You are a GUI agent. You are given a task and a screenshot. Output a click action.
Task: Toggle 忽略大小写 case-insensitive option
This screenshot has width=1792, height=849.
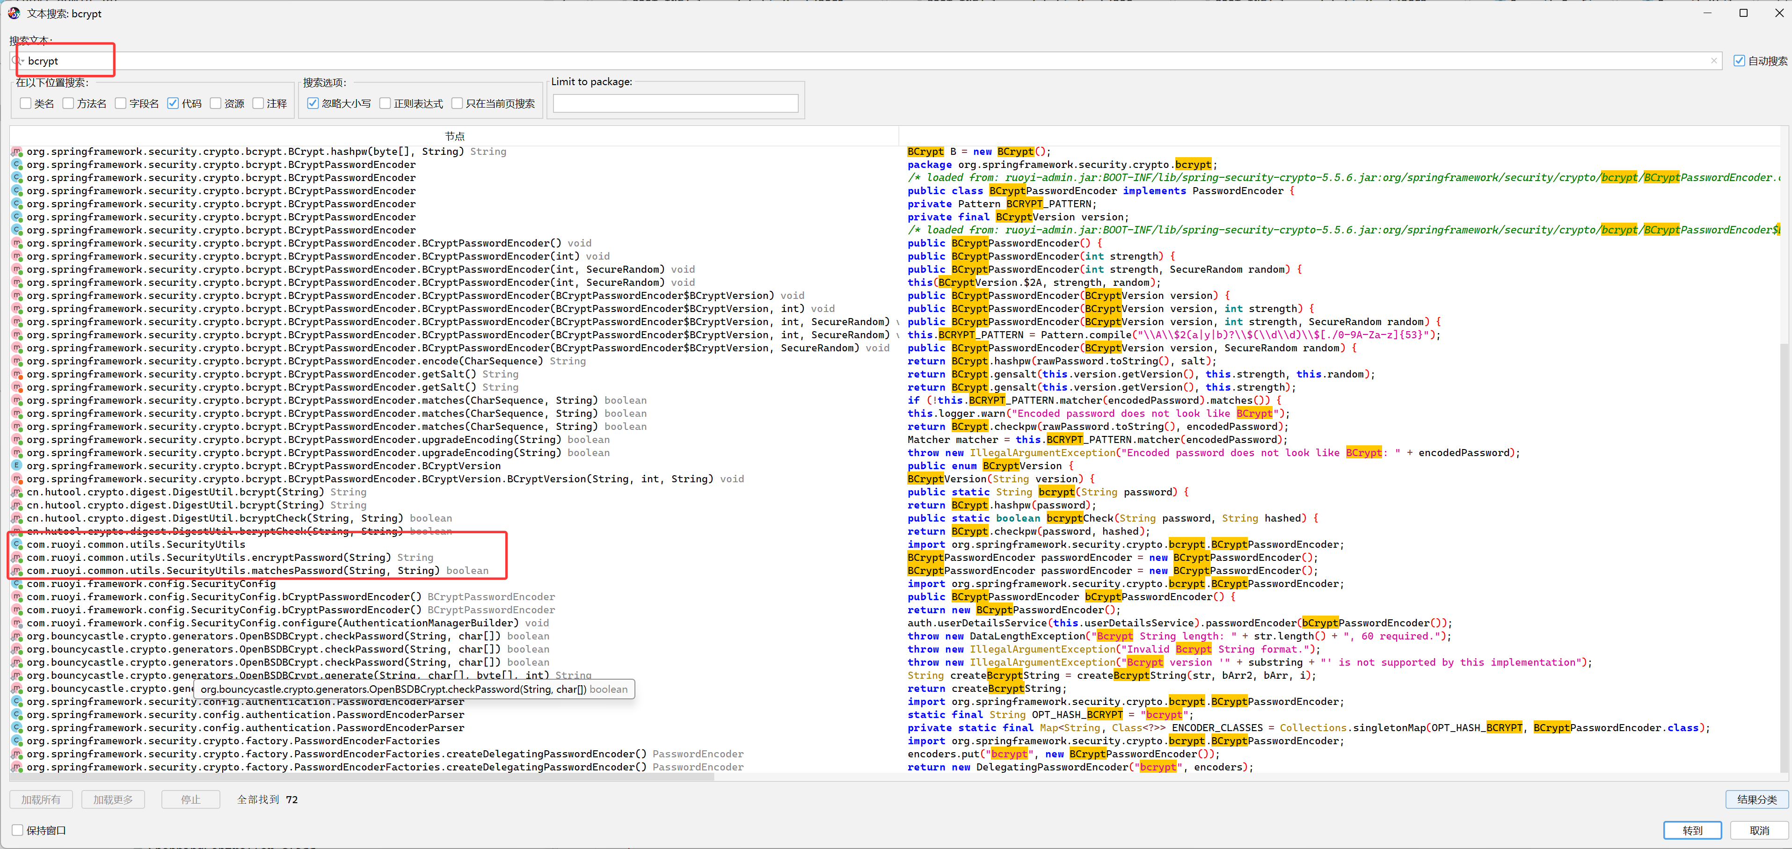point(313,103)
